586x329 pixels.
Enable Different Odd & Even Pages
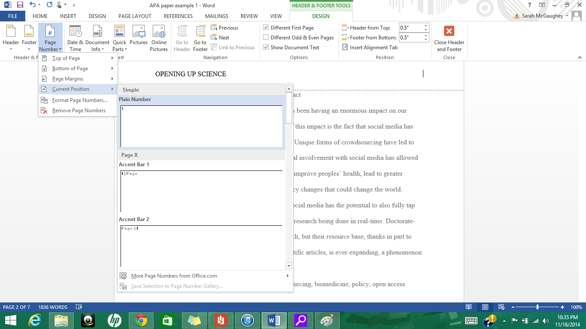tap(266, 37)
